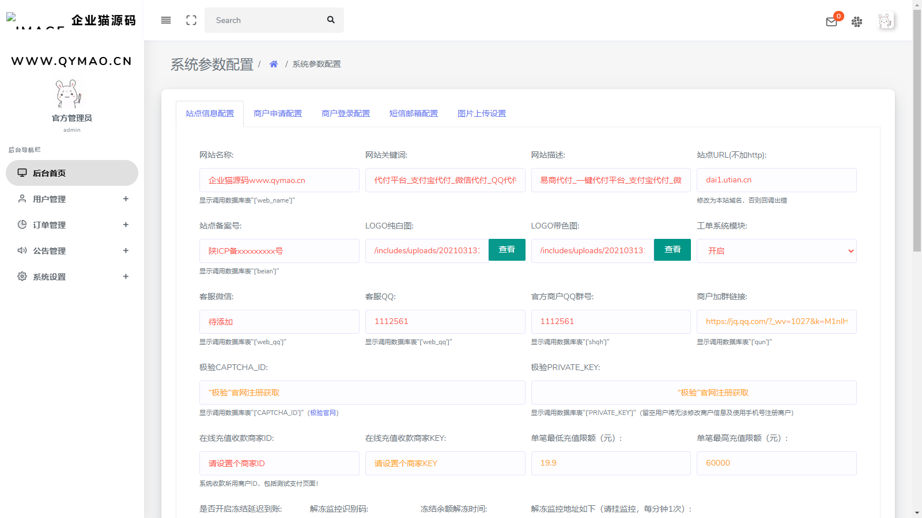Open the 系统设置 gear icon
This screenshot has width=922, height=518.
(21, 276)
